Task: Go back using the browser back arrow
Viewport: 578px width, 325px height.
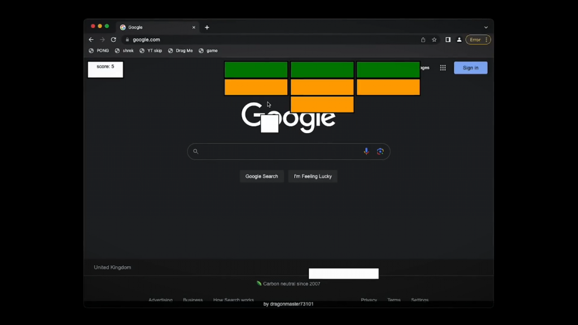Action: 91,39
